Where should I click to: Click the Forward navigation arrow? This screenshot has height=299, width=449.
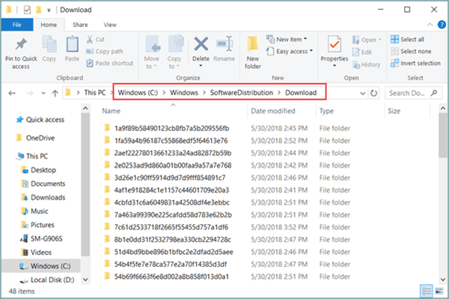tap(29, 93)
